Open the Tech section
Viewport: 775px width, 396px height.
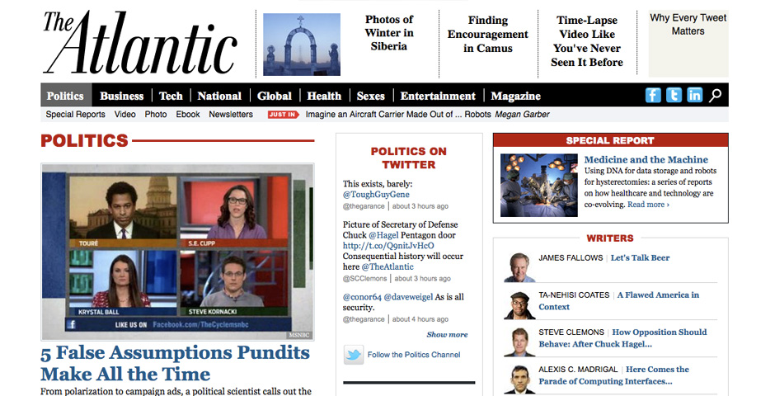pyautogui.click(x=171, y=96)
